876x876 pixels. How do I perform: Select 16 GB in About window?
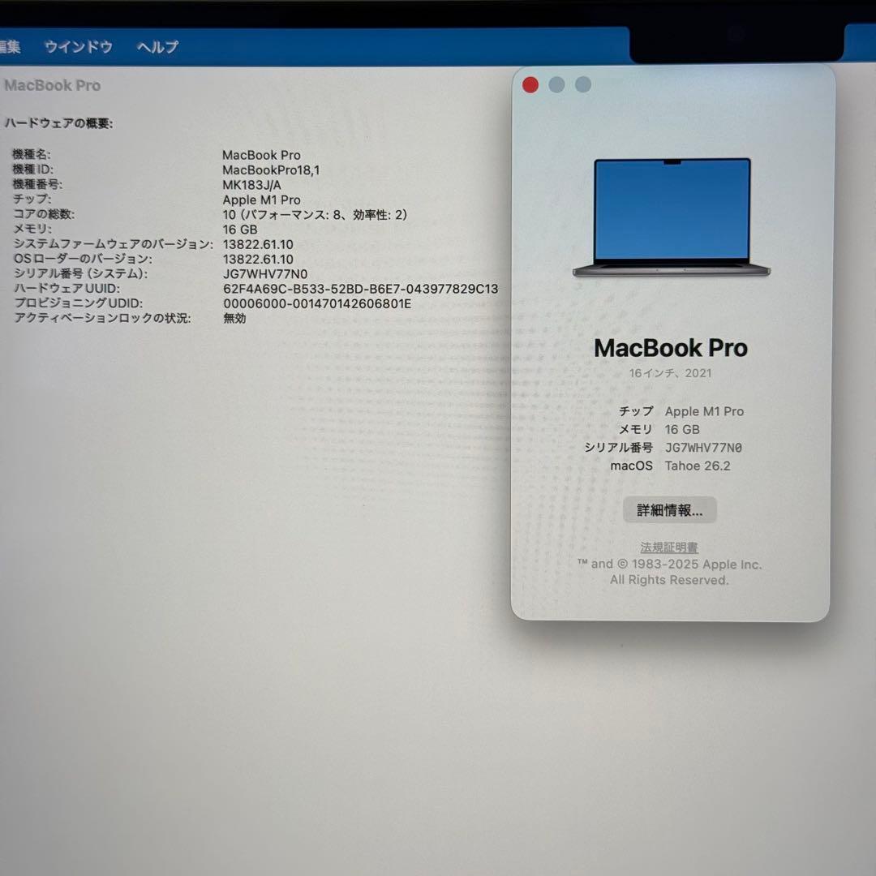click(x=682, y=430)
